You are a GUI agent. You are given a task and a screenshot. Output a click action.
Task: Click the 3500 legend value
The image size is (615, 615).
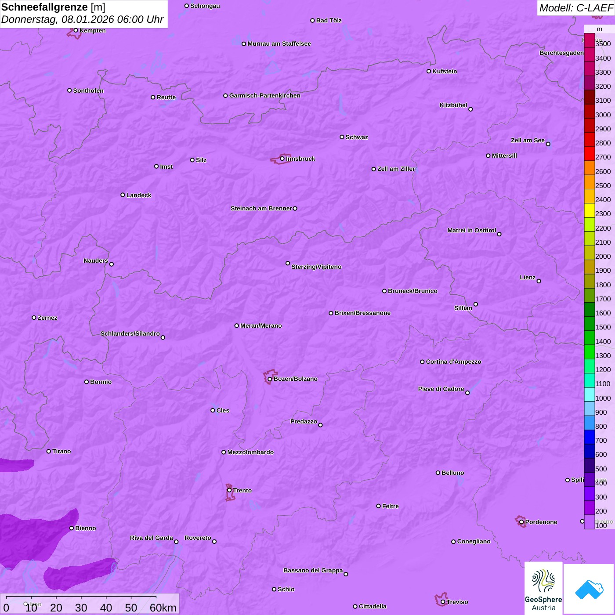[x=603, y=44]
